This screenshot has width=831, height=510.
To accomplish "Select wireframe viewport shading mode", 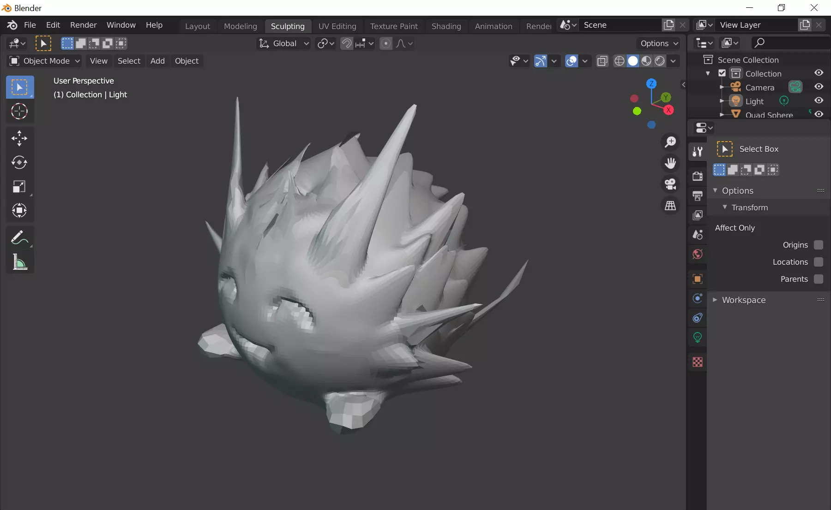I will [x=620, y=61].
